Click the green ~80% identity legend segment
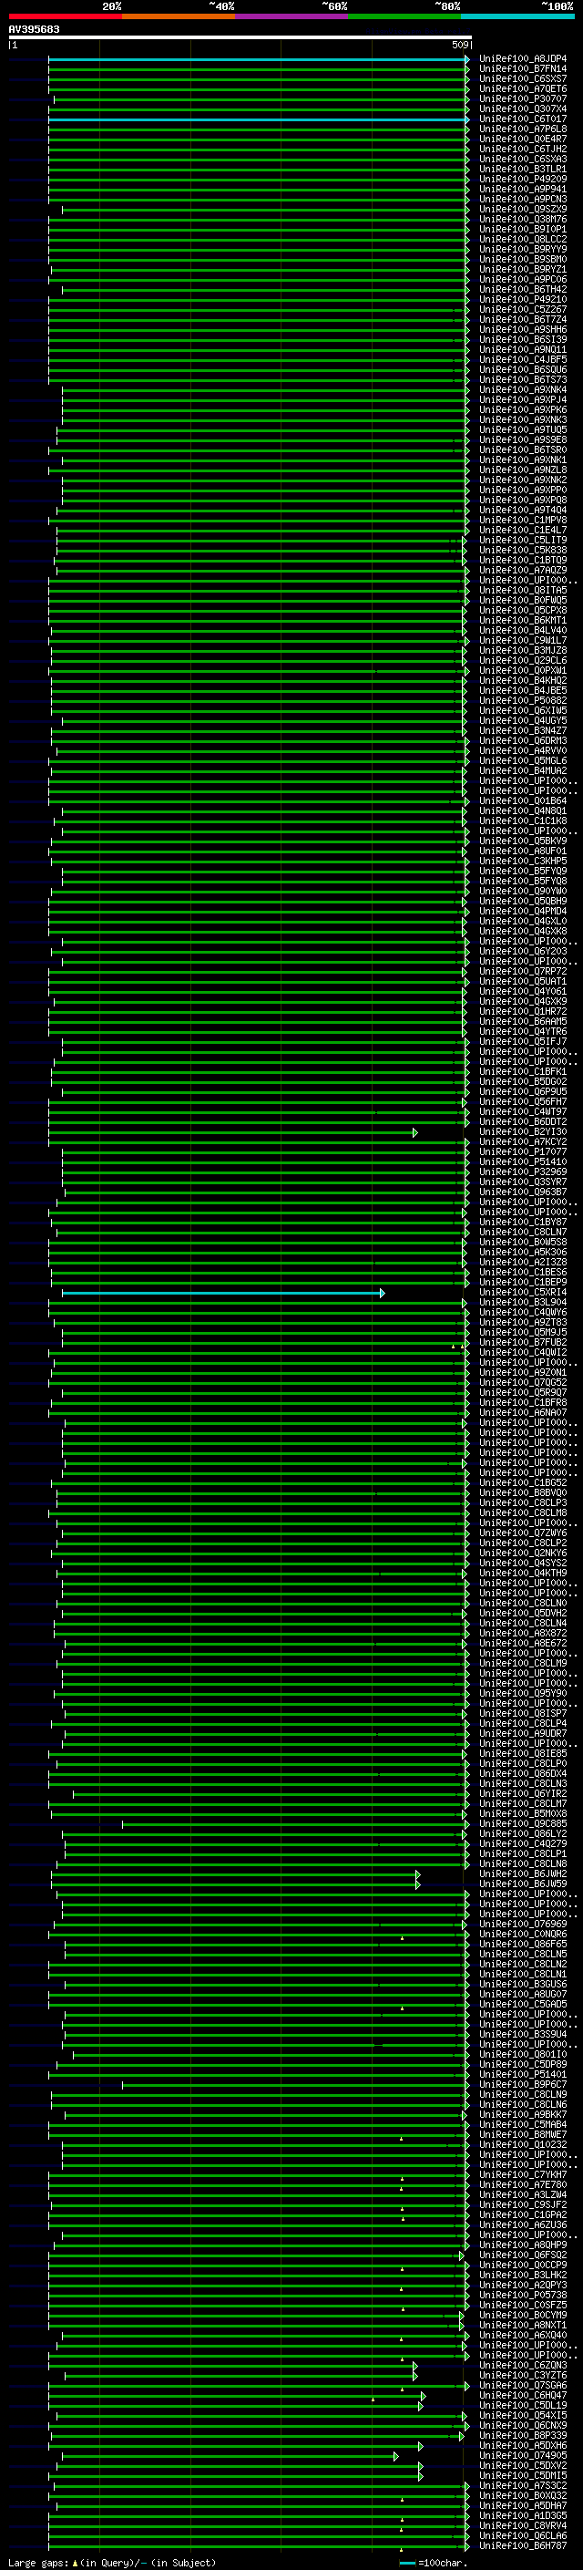 [404, 16]
